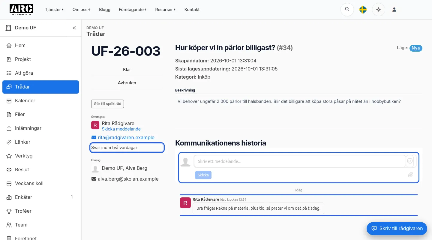Set thread status to Avbruten
Screen dimensions: 432x240
point(127,82)
